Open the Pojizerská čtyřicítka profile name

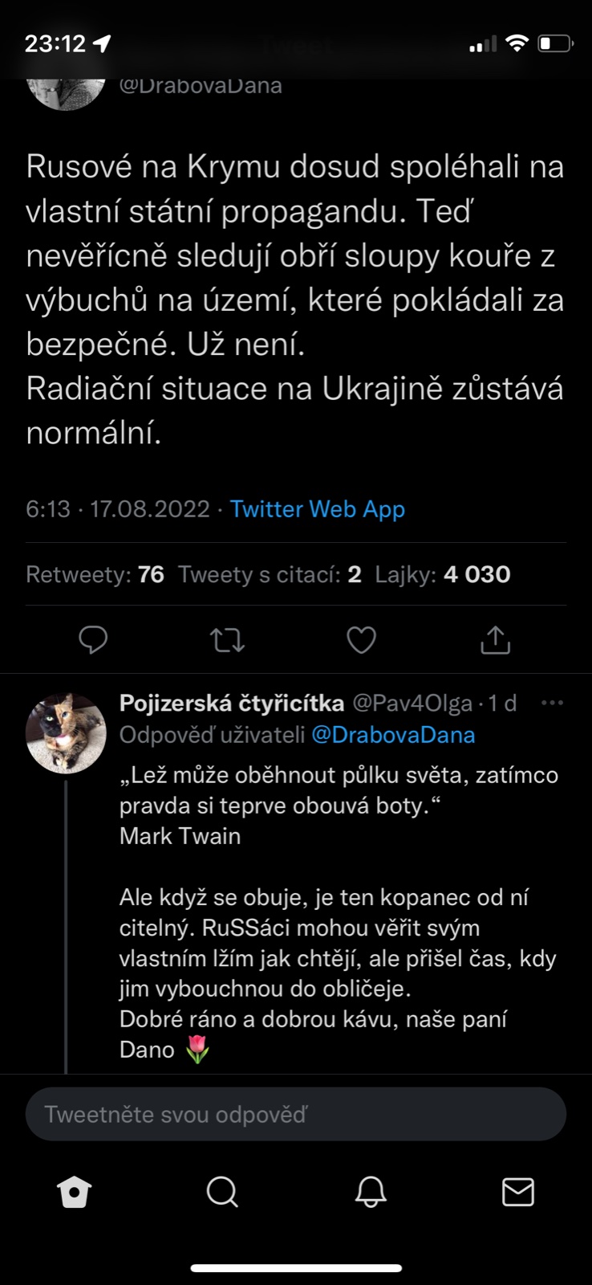coord(231,704)
